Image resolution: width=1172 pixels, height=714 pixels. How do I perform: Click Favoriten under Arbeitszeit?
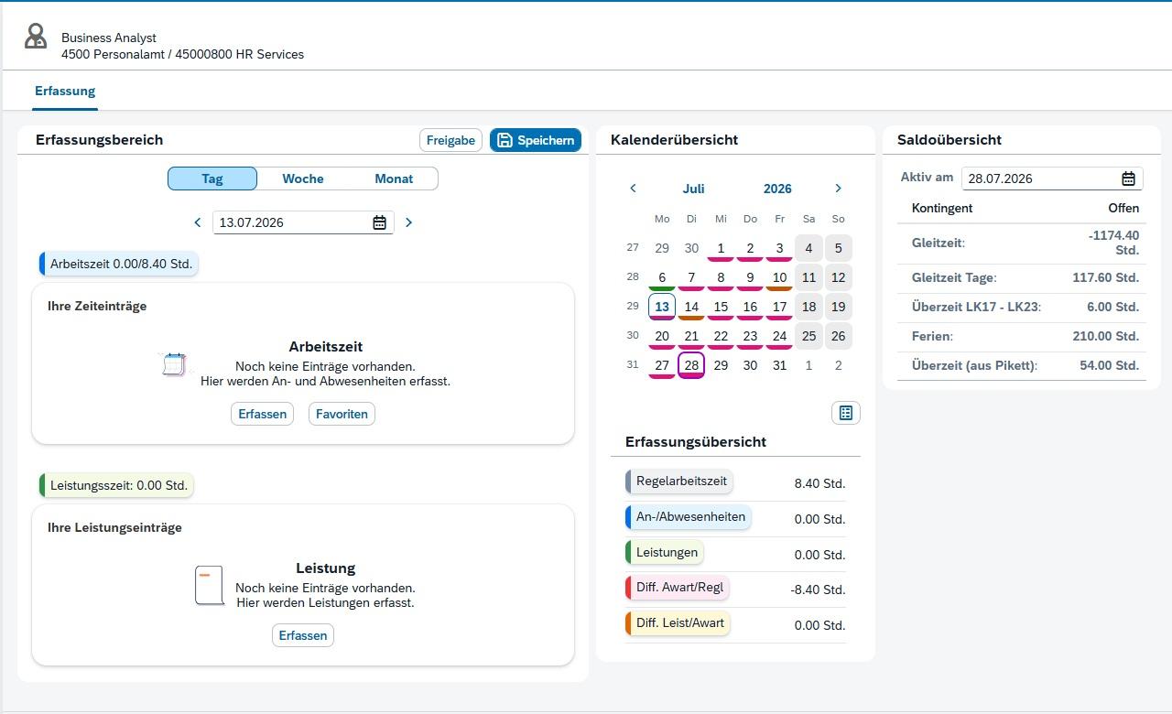(x=342, y=414)
